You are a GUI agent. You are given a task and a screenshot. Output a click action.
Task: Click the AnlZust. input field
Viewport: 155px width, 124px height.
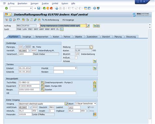[76, 58]
